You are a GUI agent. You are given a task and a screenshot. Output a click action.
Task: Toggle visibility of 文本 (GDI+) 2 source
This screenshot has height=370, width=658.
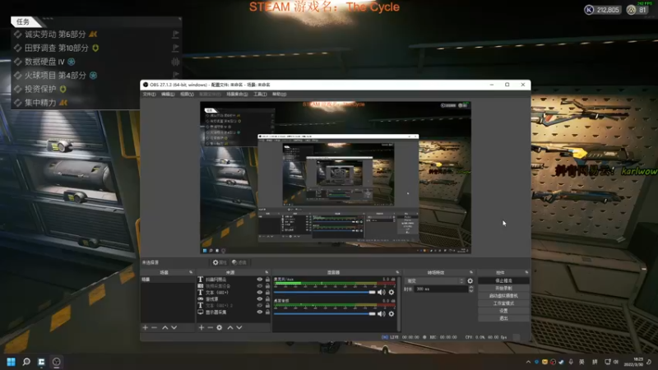pos(259,305)
